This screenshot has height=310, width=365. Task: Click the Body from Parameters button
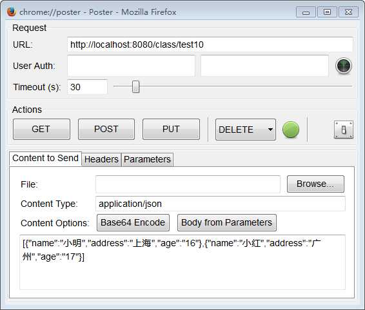coord(227,223)
